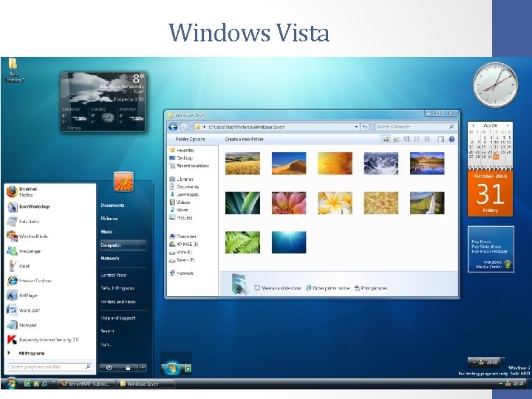This screenshot has width=532, height=399.
Task: Select Downloads in the navigation pane
Action: [184, 194]
